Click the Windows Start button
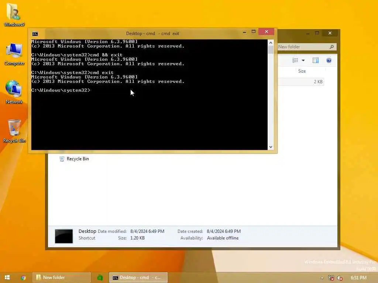The image size is (378, 283). (x=7, y=277)
